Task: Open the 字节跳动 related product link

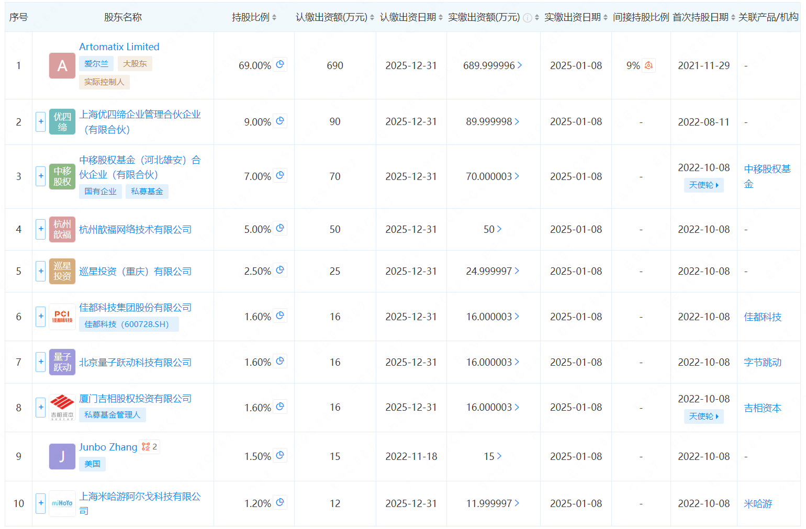Action: [762, 362]
